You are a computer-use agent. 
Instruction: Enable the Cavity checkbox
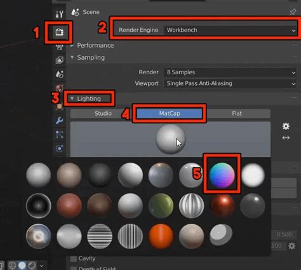point(74,259)
